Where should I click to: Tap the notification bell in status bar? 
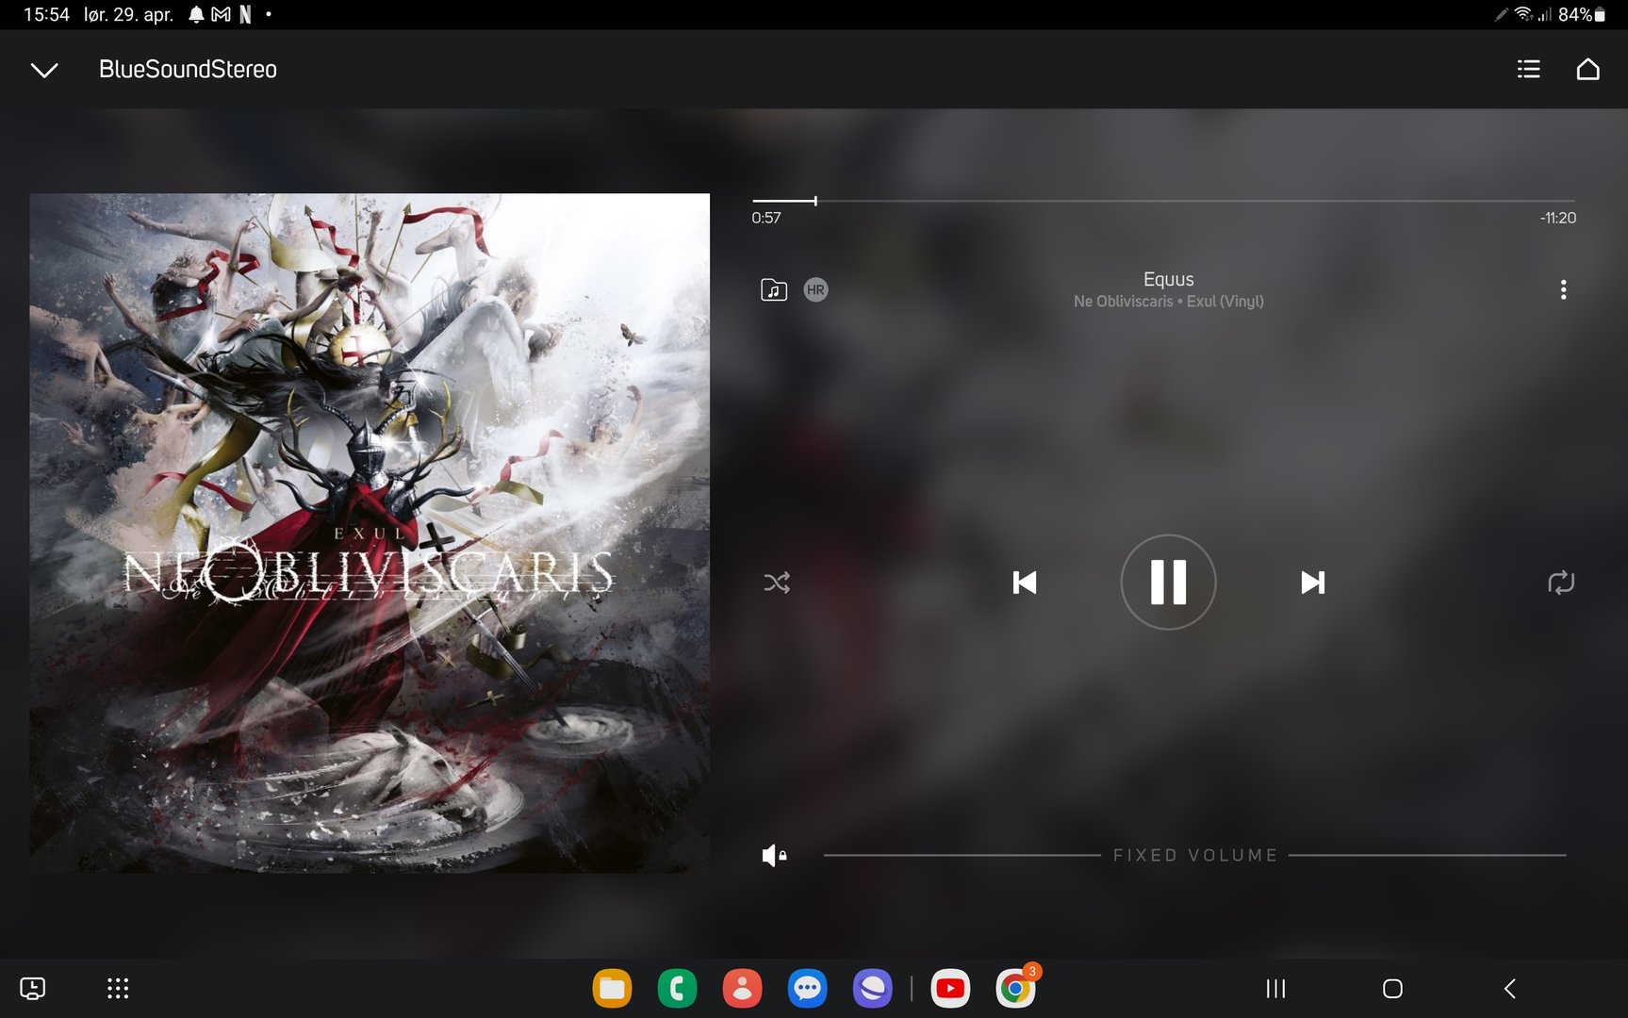[196, 14]
